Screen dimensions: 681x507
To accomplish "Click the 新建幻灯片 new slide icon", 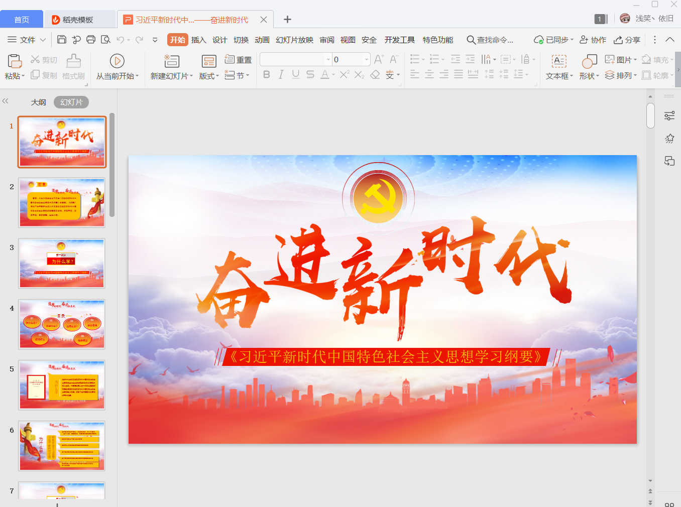I will pyautogui.click(x=172, y=61).
